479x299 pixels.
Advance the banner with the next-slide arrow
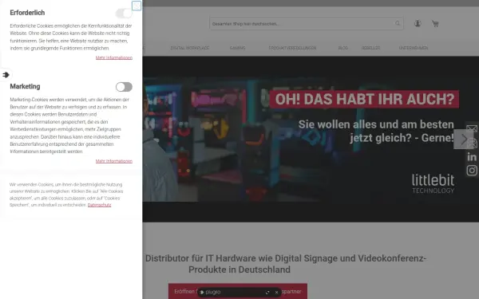pos(463,139)
